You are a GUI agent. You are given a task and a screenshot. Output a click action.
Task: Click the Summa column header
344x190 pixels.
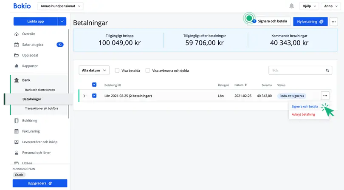[x=267, y=85]
